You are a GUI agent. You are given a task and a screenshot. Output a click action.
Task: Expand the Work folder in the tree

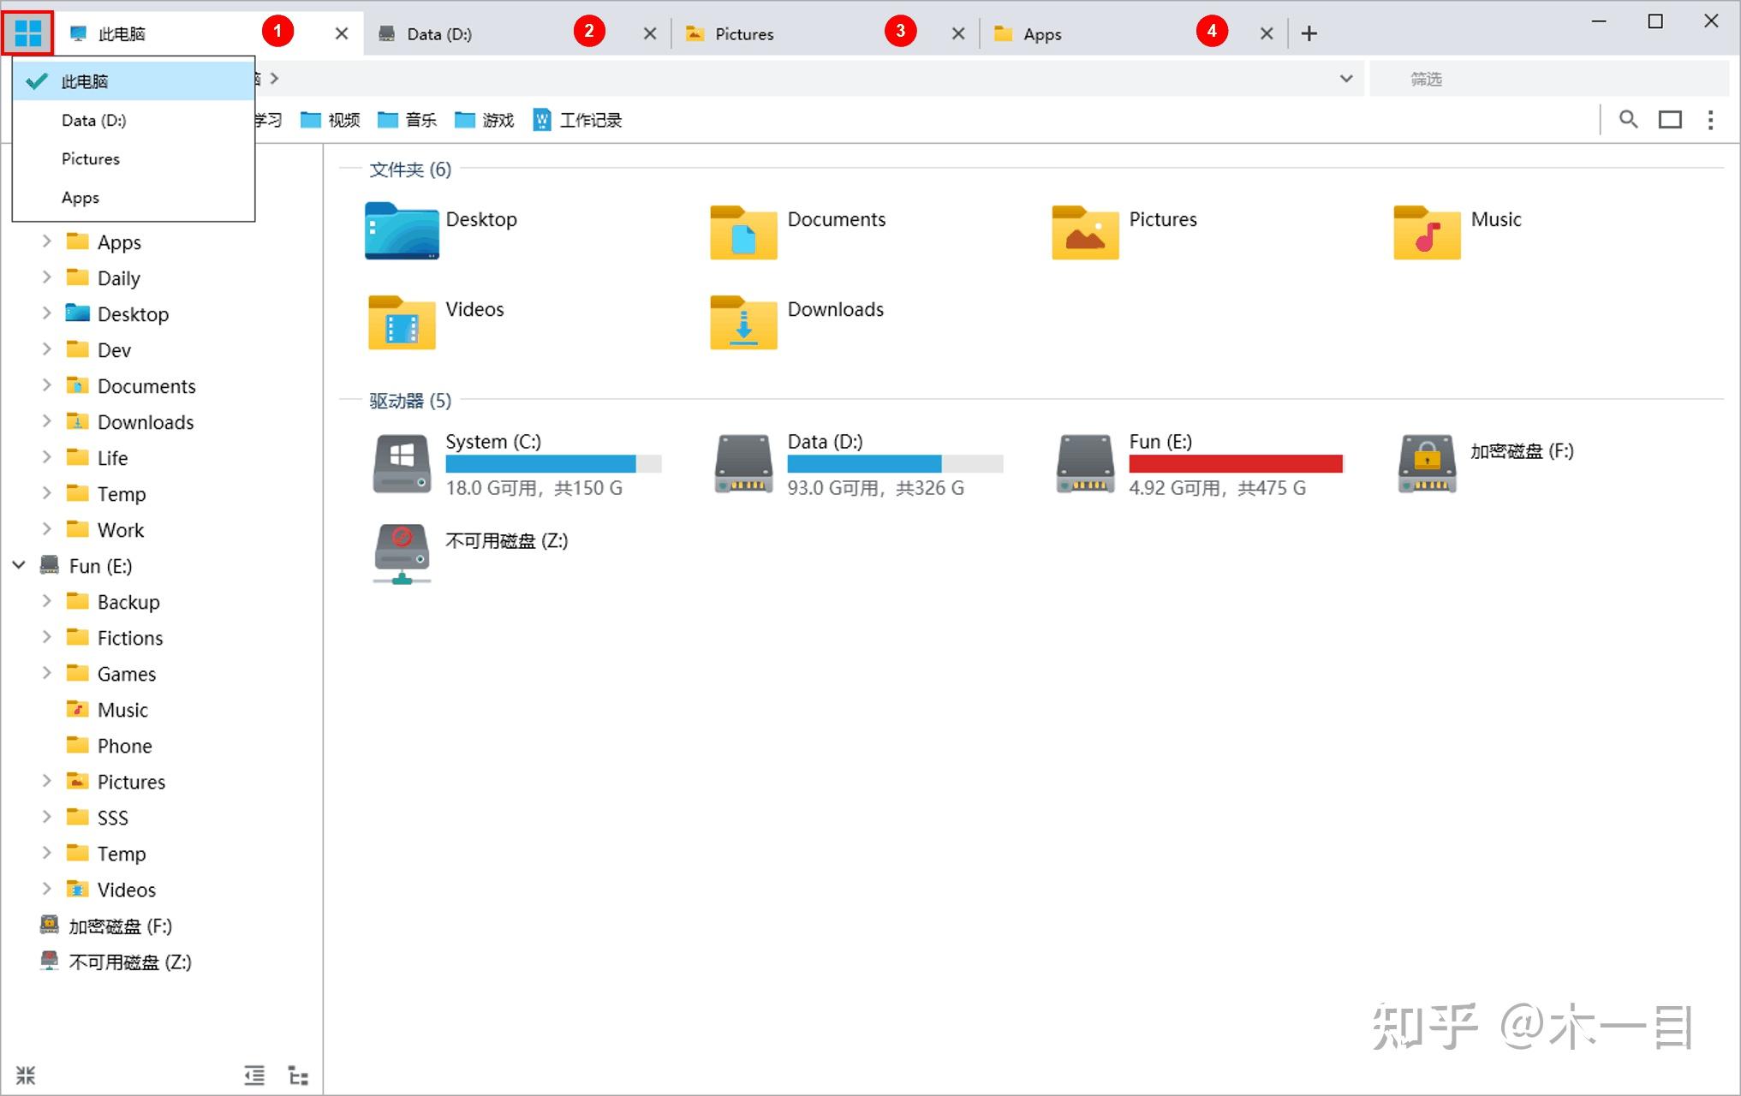tap(47, 529)
